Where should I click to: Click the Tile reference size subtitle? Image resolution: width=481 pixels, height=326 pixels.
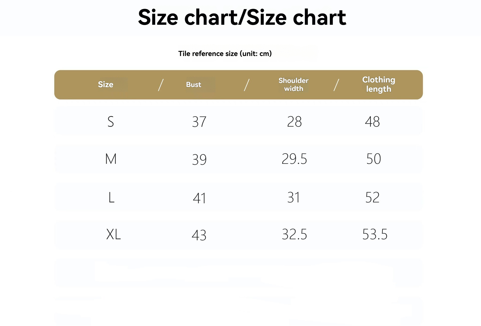pyautogui.click(x=225, y=53)
